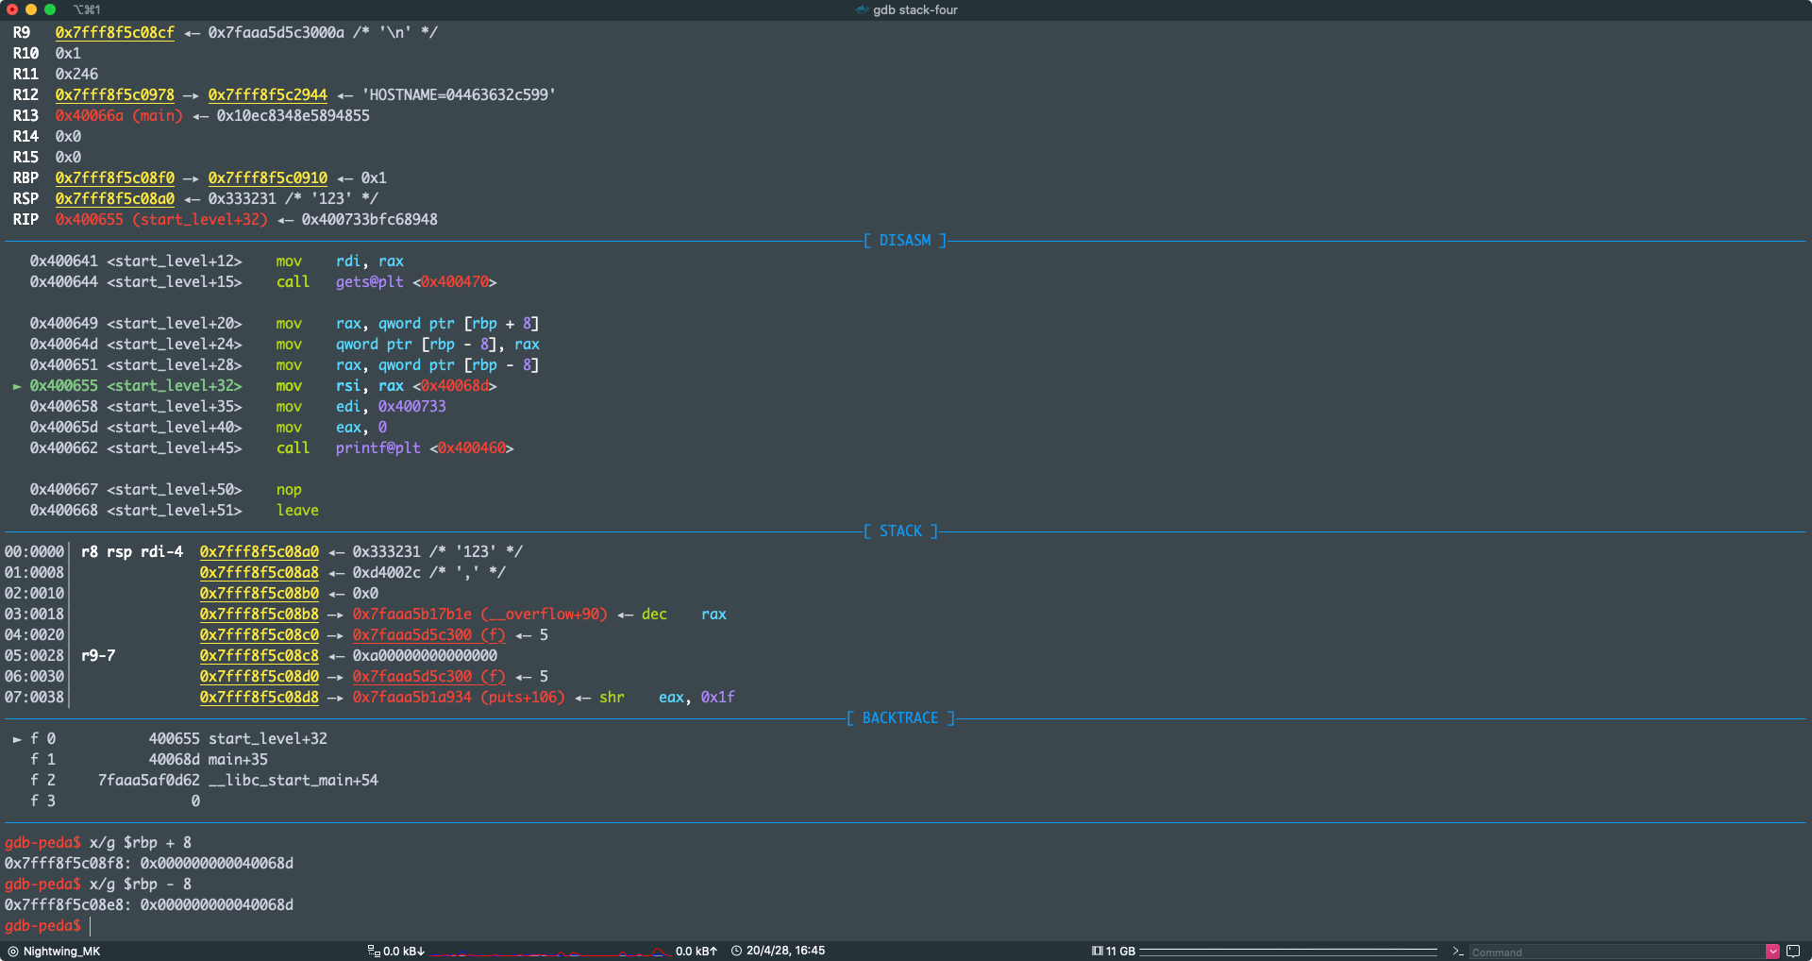Focus the Command input field in status bar
The width and height of the screenshot is (1812, 961).
[x=1617, y=952]
